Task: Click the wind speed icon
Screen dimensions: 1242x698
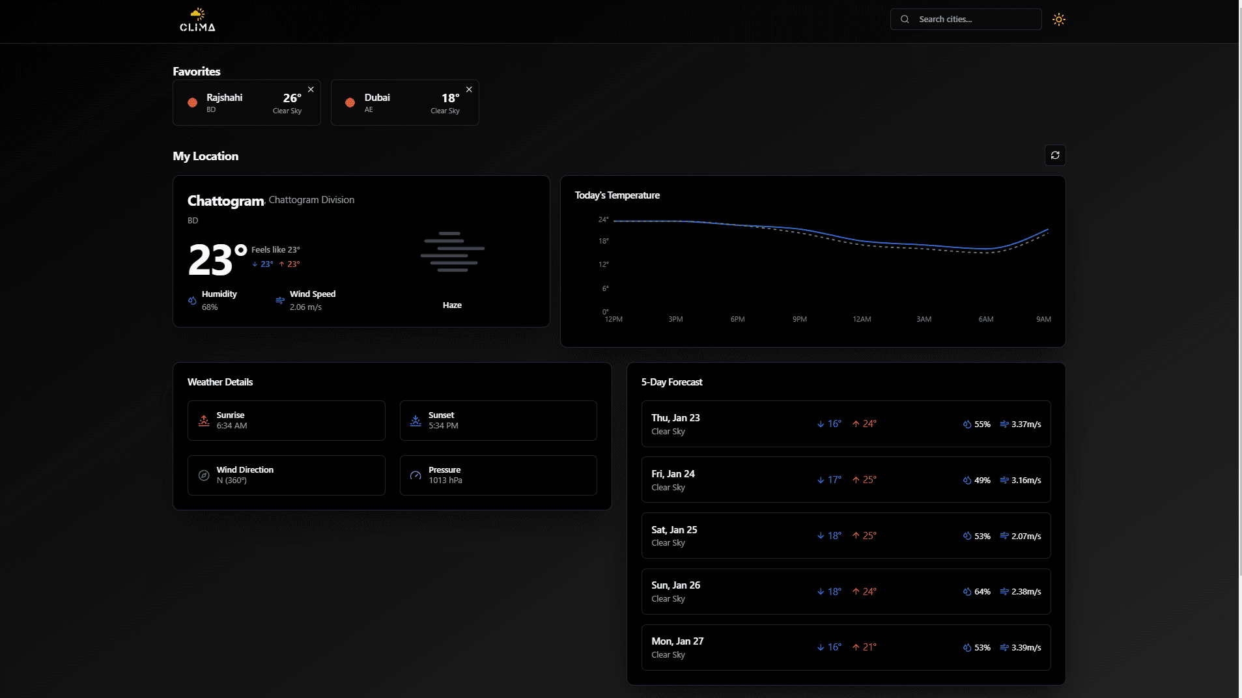Action: click(x=279, y=301)
